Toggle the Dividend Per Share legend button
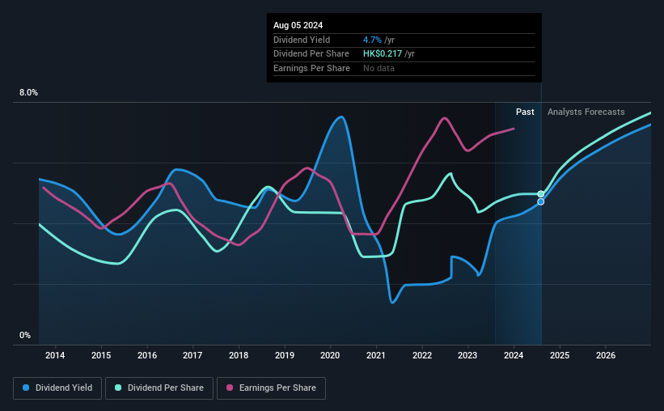Screen dimensions: 664x411 (159, 388)
